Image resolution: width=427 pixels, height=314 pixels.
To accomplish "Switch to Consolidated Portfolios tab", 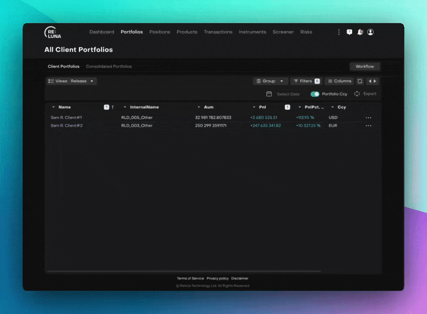I will coord(108,67).
